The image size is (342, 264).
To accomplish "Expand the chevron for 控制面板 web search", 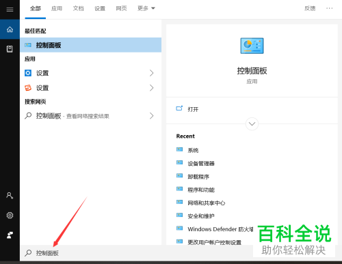I will coord(152,116).
